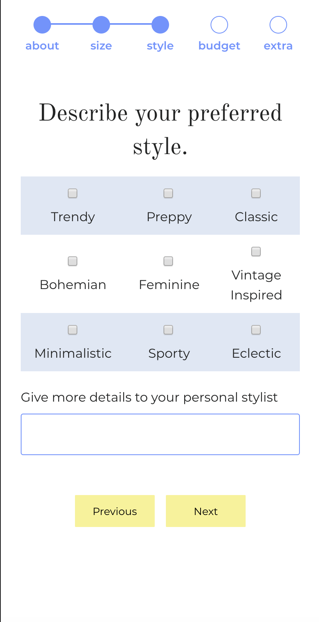This screenshot has height=622, width=319.
Task: Check the Trendy style checkbox
Action: pyautogui.click(x=73, y=194)
